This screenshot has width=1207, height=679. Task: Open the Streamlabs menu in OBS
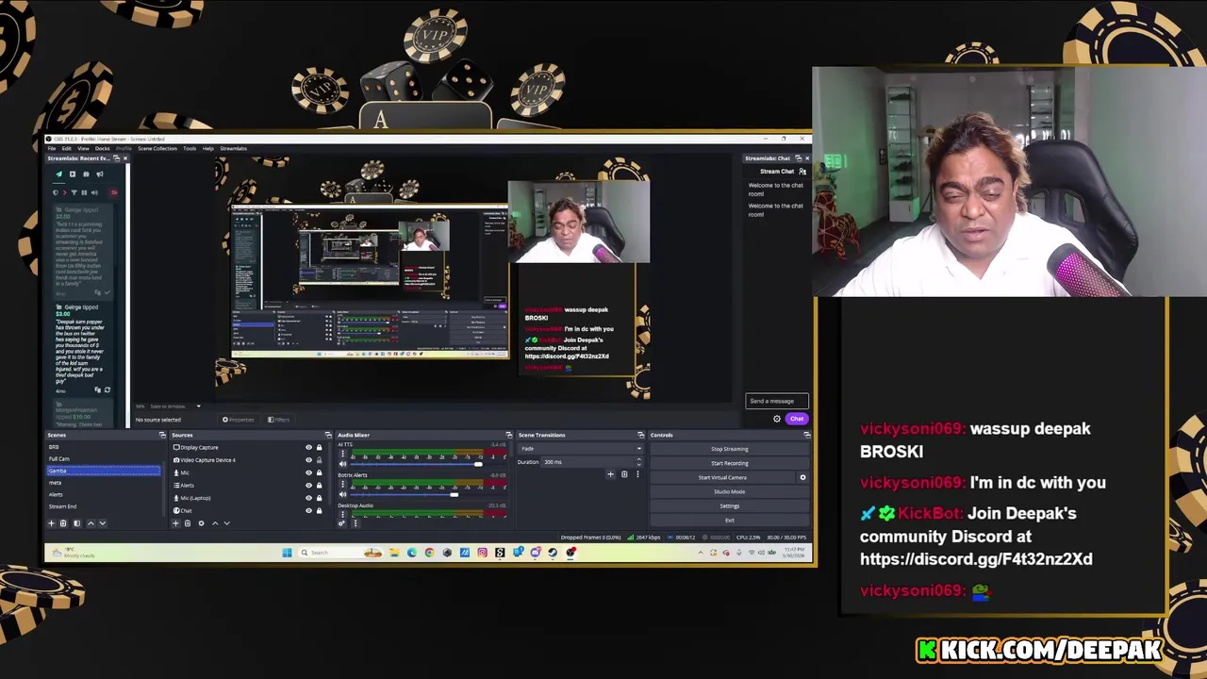[233, 148]
